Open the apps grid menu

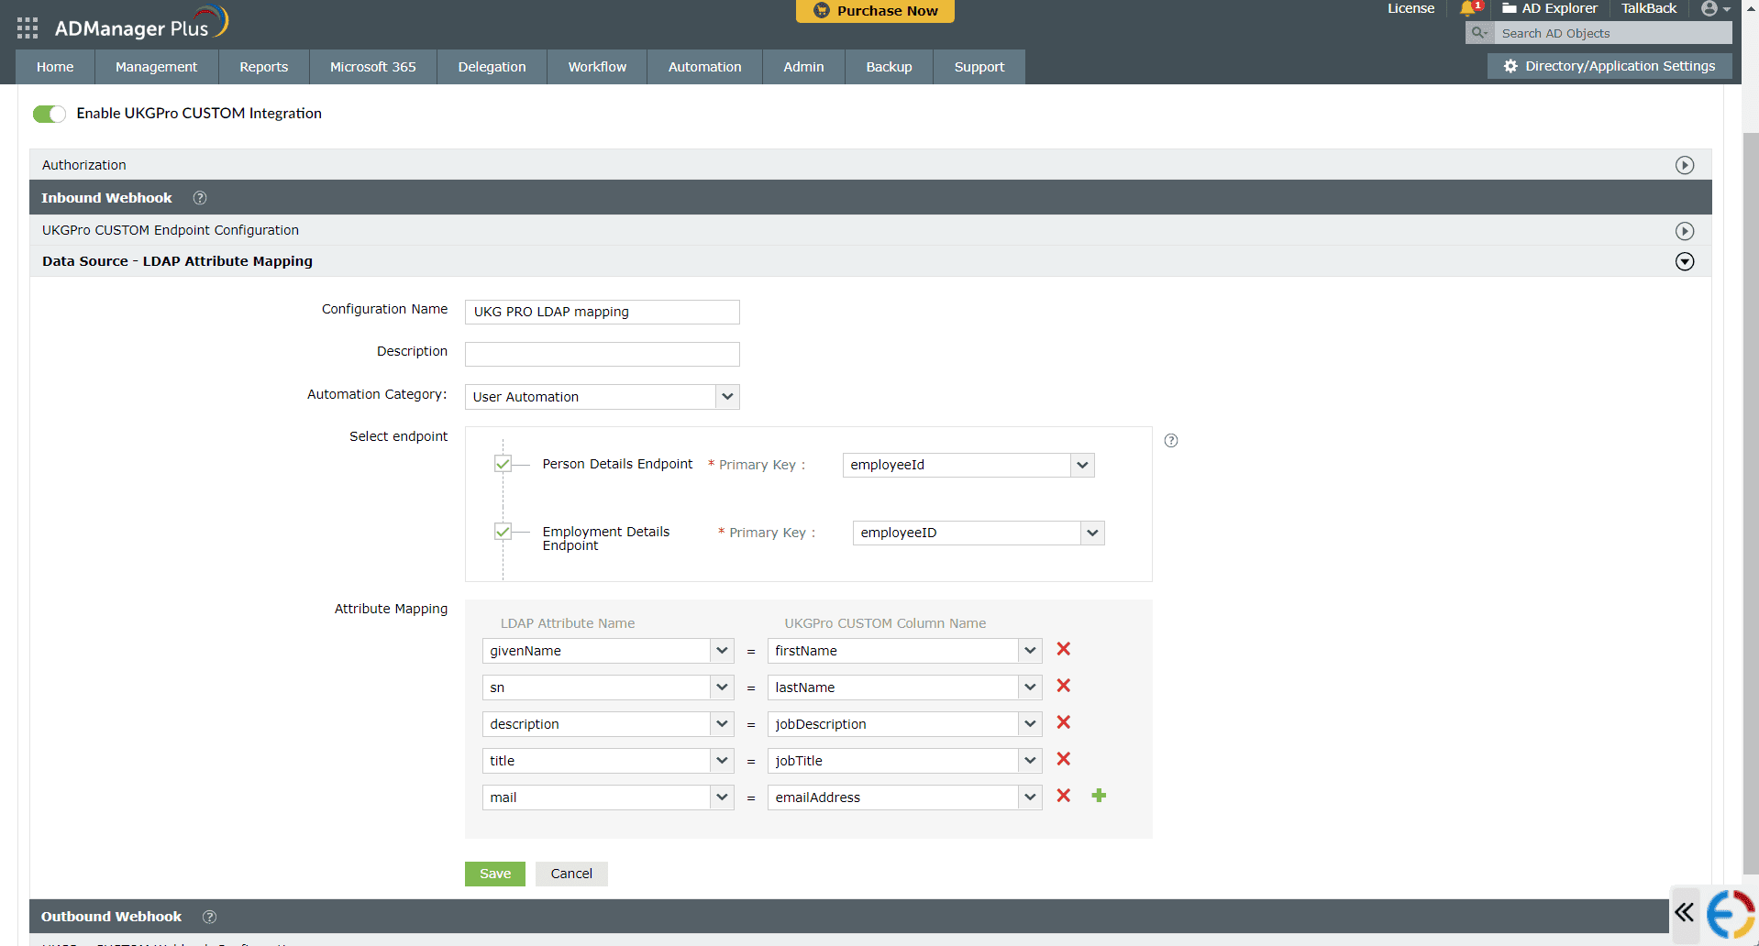pos(27,27)
